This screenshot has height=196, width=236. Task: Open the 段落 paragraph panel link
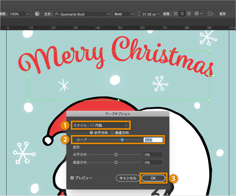[x=167, y=14]
